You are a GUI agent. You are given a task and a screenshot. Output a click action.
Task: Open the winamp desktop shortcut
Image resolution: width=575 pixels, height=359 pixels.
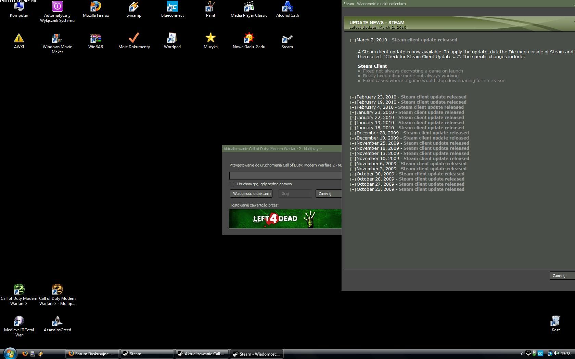[x=134, y=7]
